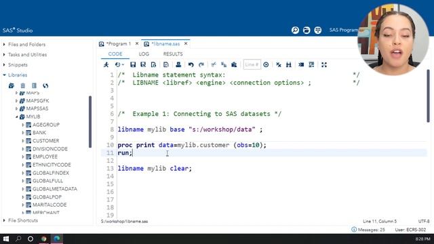Close the Program 1 tab

[x=137, y=43]
